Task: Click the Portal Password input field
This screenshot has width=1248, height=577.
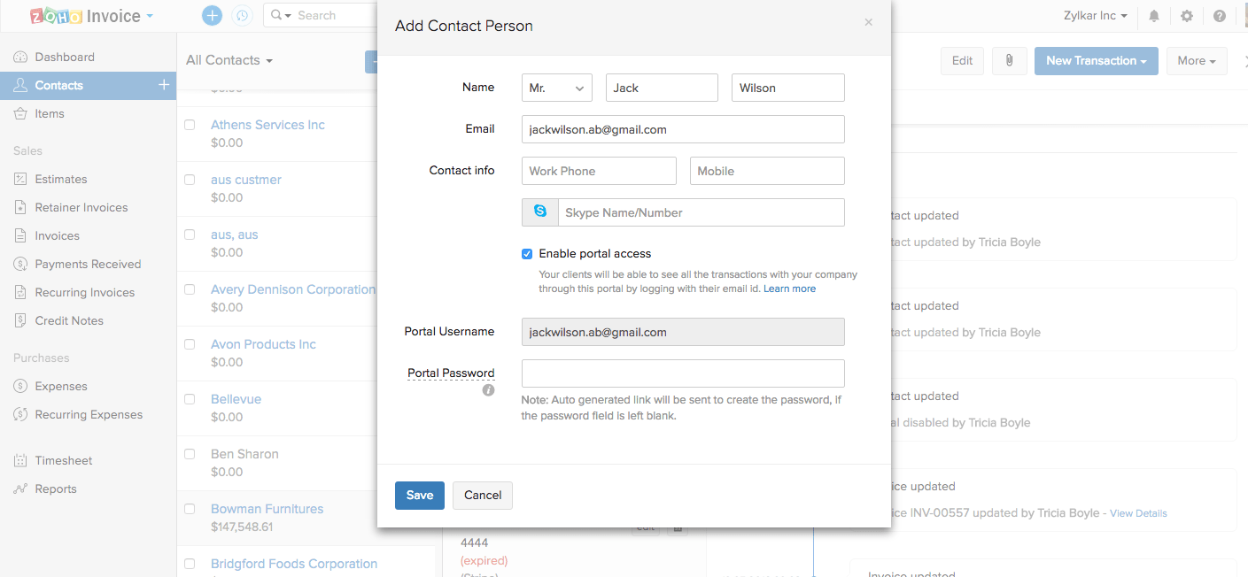Action: tap(683, 373)
